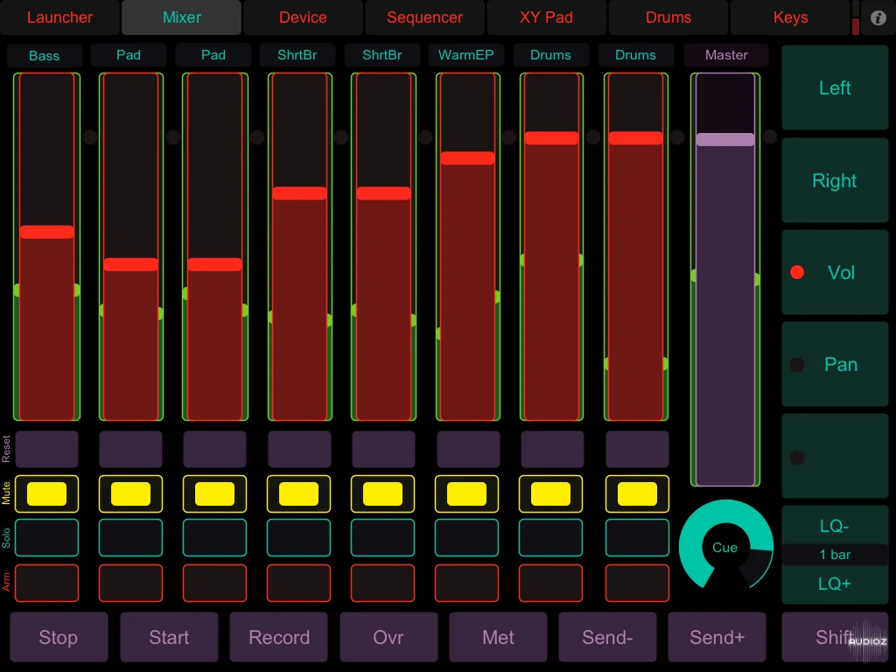Toggle mute on the first Pad track
Viewport: 896px width, 672px height.
pyautogui.click(x=131, y=493)
